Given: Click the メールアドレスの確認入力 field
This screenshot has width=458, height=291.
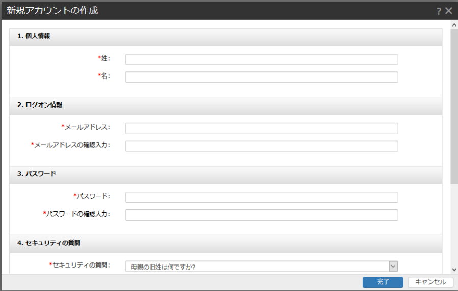Looking at the screenshot, I should tap(261, 146).
